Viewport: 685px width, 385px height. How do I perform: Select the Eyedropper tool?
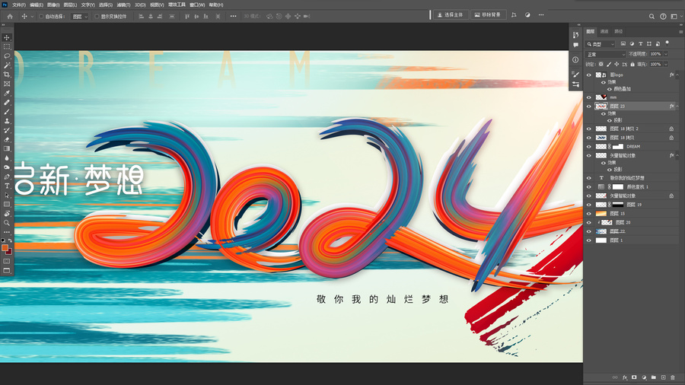point(7,93)
